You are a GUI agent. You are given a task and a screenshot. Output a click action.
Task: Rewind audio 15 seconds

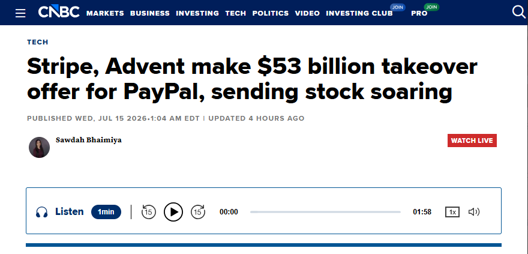pyautogui.click(x=149, y=212)
